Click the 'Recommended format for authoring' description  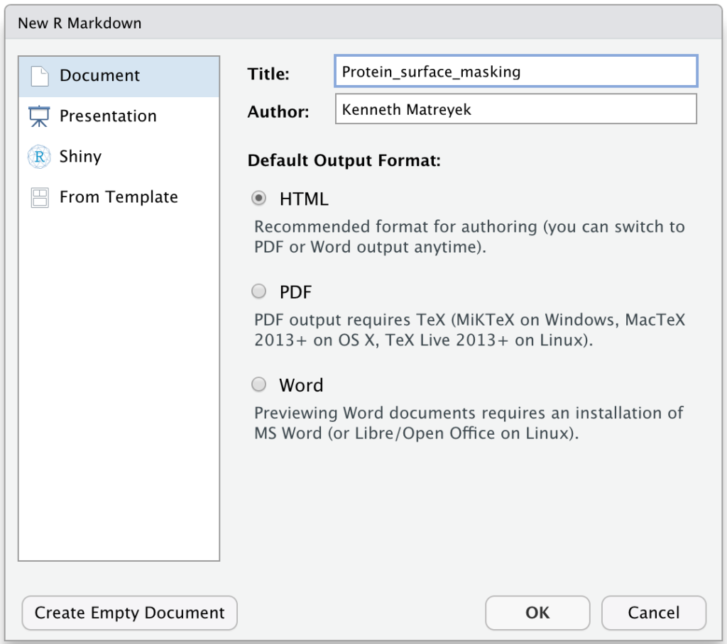(x=469, y=237)
